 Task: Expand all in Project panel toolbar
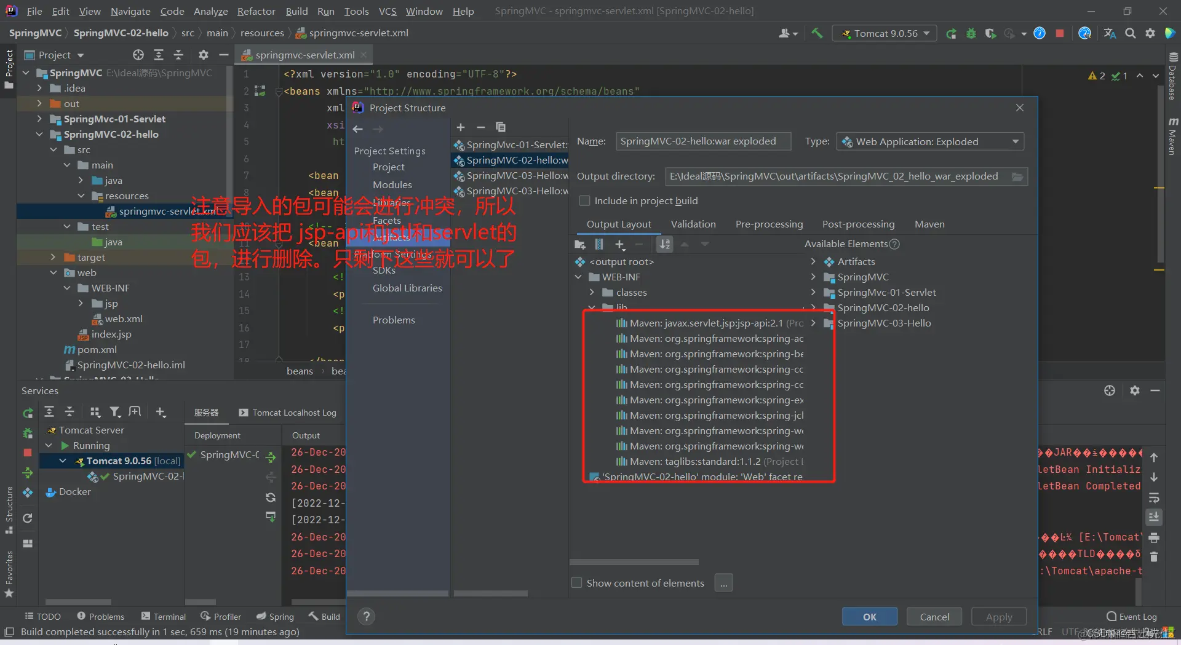click(158, 55)
